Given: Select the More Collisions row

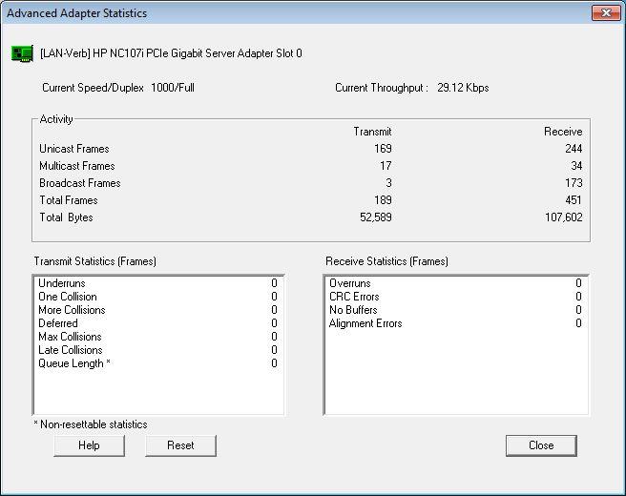Looking at the screenshot, I should (x=158, y=310).
